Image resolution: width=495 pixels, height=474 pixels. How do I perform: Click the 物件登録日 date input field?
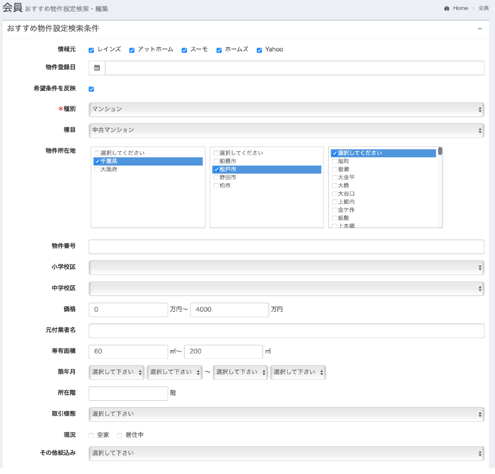[295, 68]
